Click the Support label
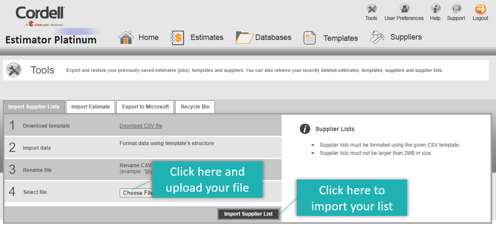 (x=456, y=18)
